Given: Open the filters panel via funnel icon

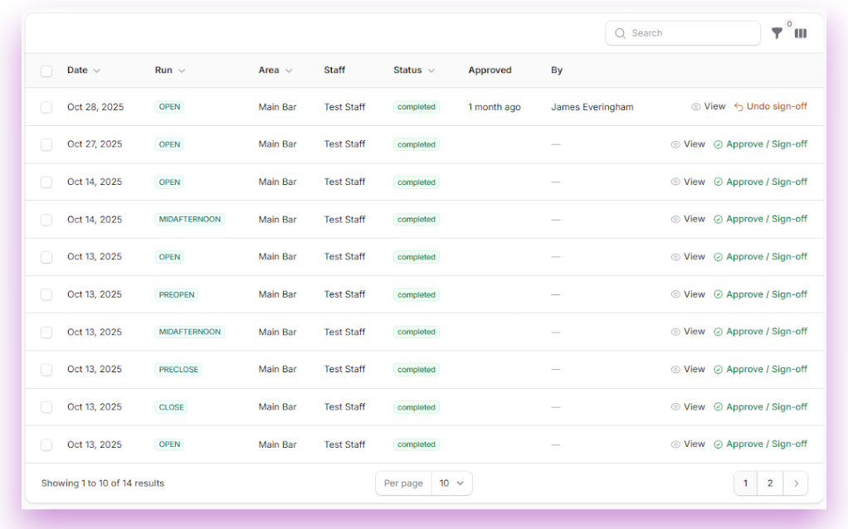Looking at the screenshot, I should [777, 33].
